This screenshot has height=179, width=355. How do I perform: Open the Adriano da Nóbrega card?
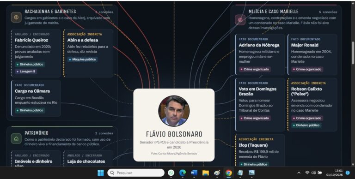click(260, 54)
